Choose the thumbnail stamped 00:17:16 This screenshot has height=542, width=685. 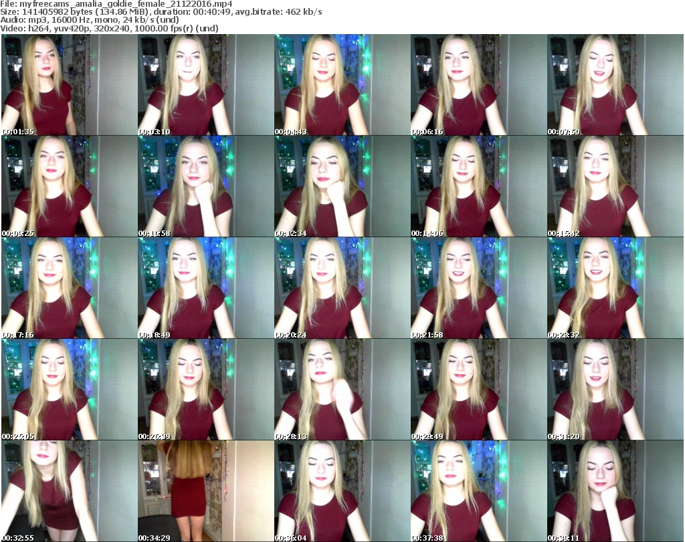pos(69,288)
